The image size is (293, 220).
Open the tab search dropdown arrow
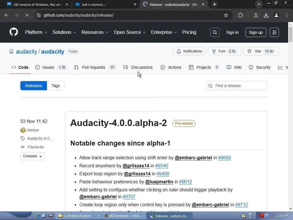(x=259, y=4)
